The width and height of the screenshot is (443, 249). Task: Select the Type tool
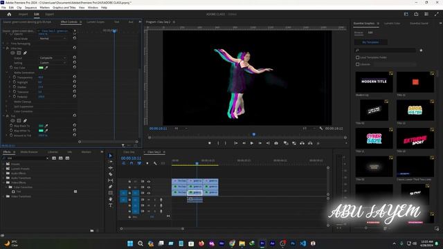[111, 205]
